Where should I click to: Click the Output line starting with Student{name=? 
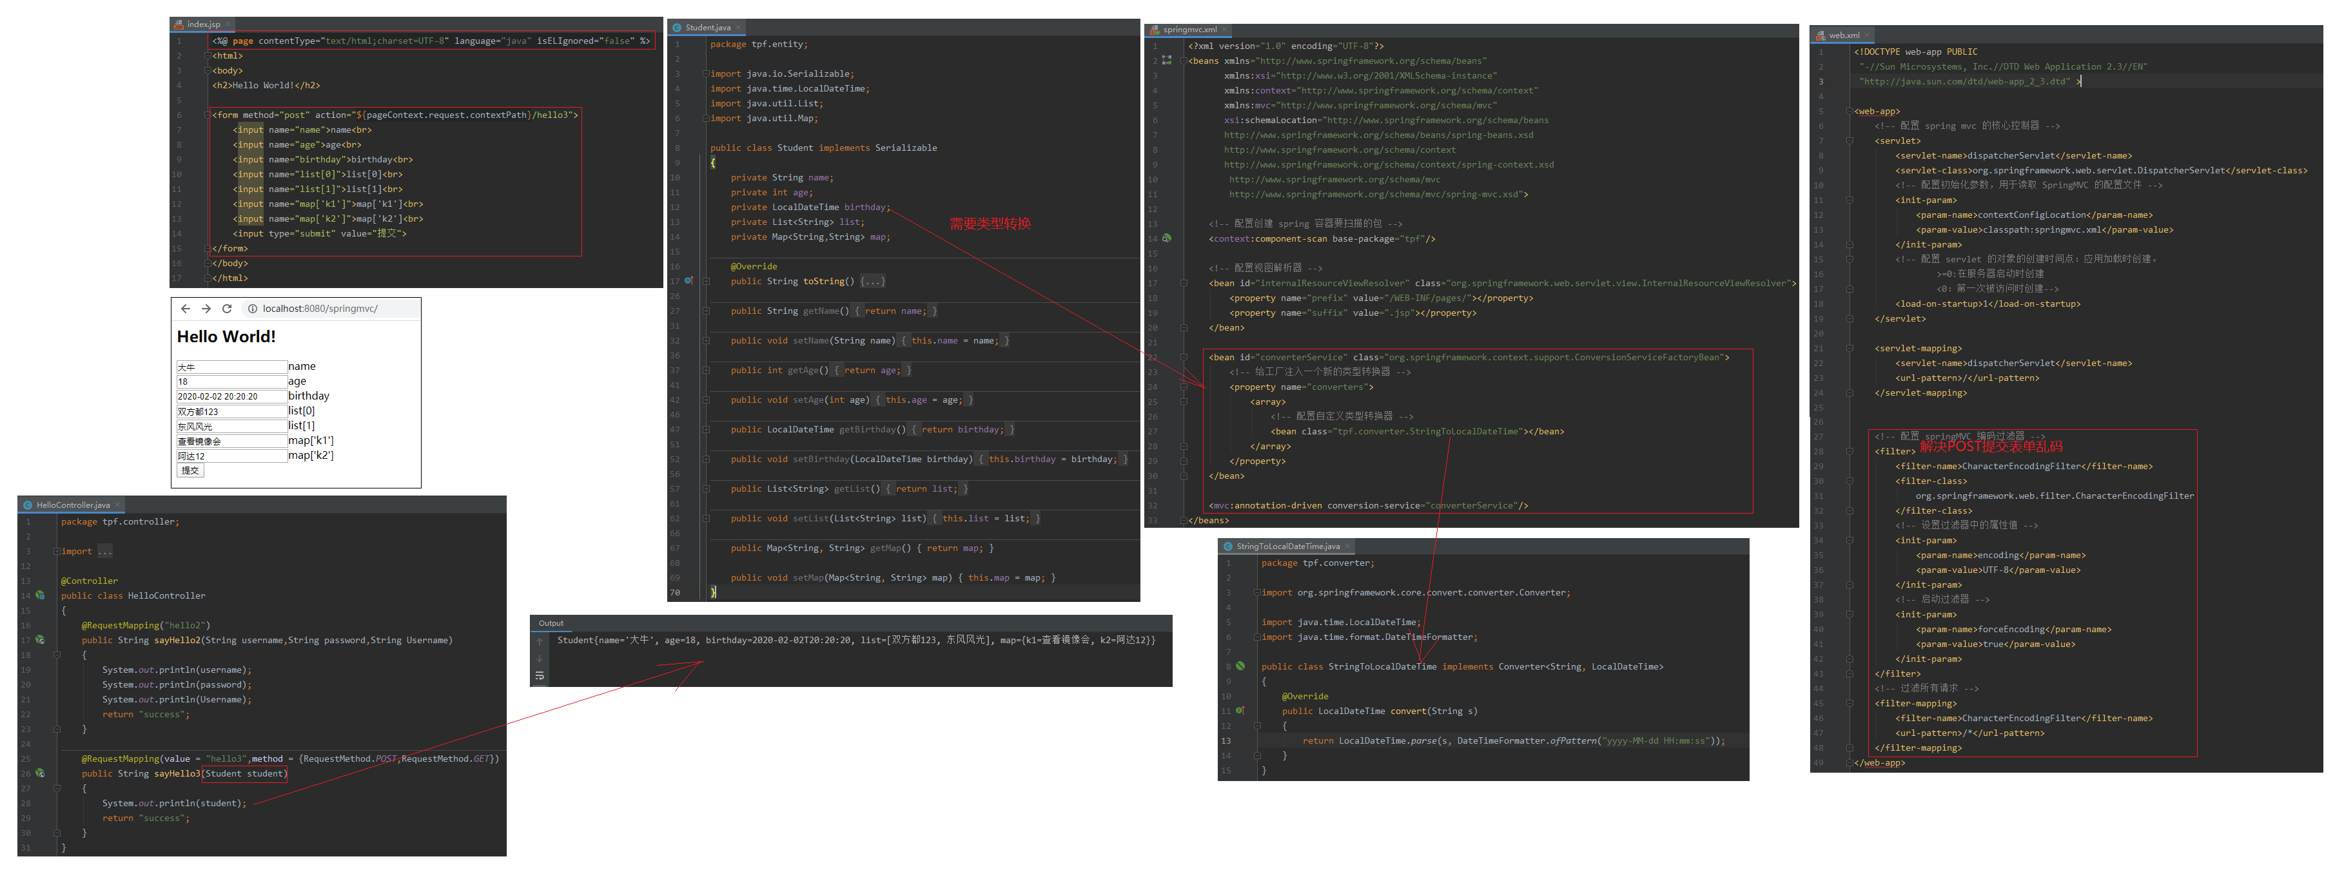[856, 641]
